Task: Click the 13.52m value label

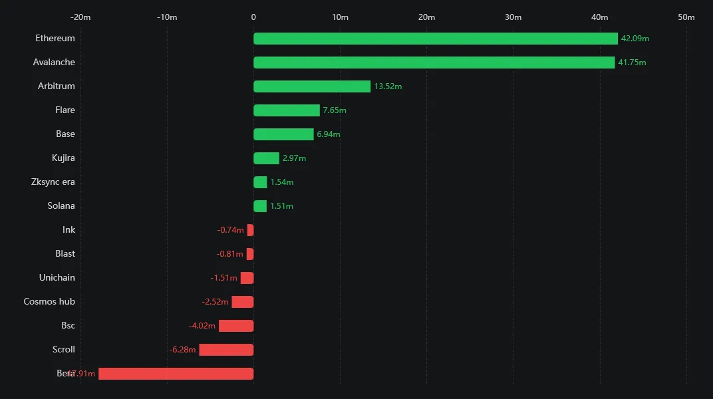Action: coord(388,86)
